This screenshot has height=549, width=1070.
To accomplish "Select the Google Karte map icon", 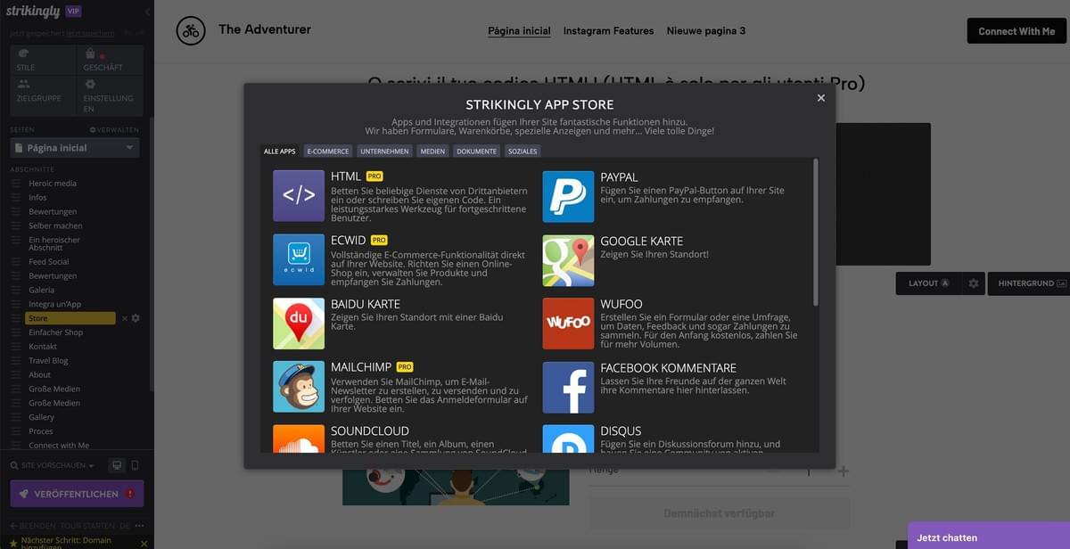I will point(568,259).
